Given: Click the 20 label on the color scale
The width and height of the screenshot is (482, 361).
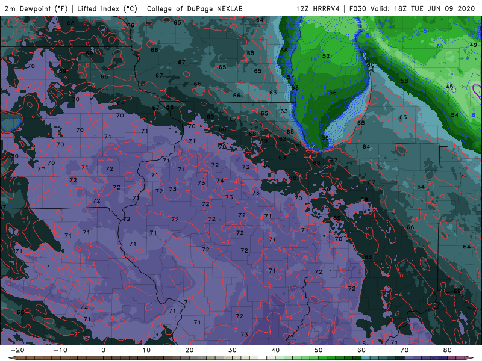Looking at the screenshot, I should 189,350.
